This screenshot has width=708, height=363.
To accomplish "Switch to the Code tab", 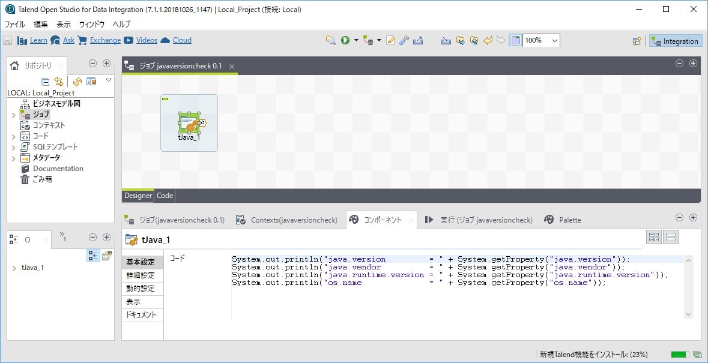I will coord(165,196).
